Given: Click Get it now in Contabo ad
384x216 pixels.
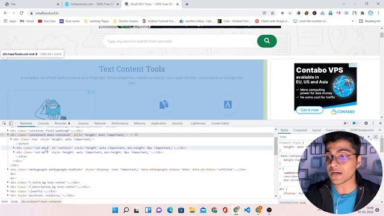Looking at the screenshot, I should (x=310, y=110).
